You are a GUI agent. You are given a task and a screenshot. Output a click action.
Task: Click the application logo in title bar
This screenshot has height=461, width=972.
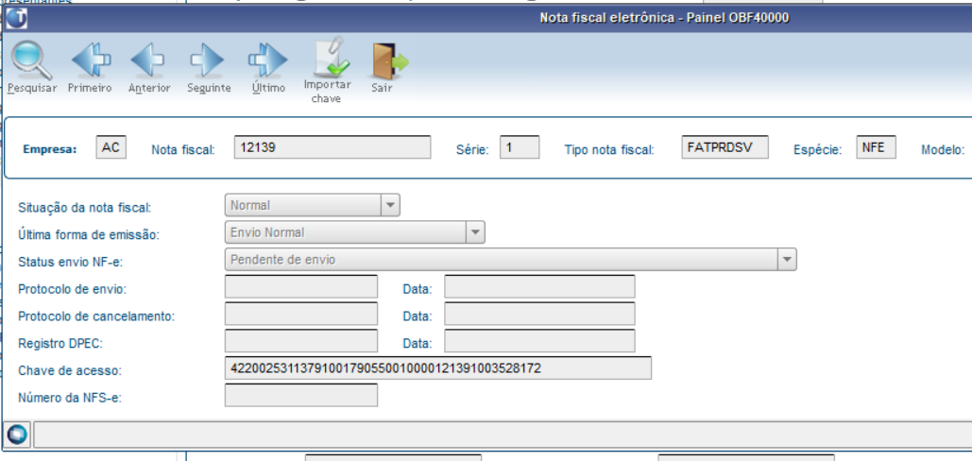tap(16, 19)
